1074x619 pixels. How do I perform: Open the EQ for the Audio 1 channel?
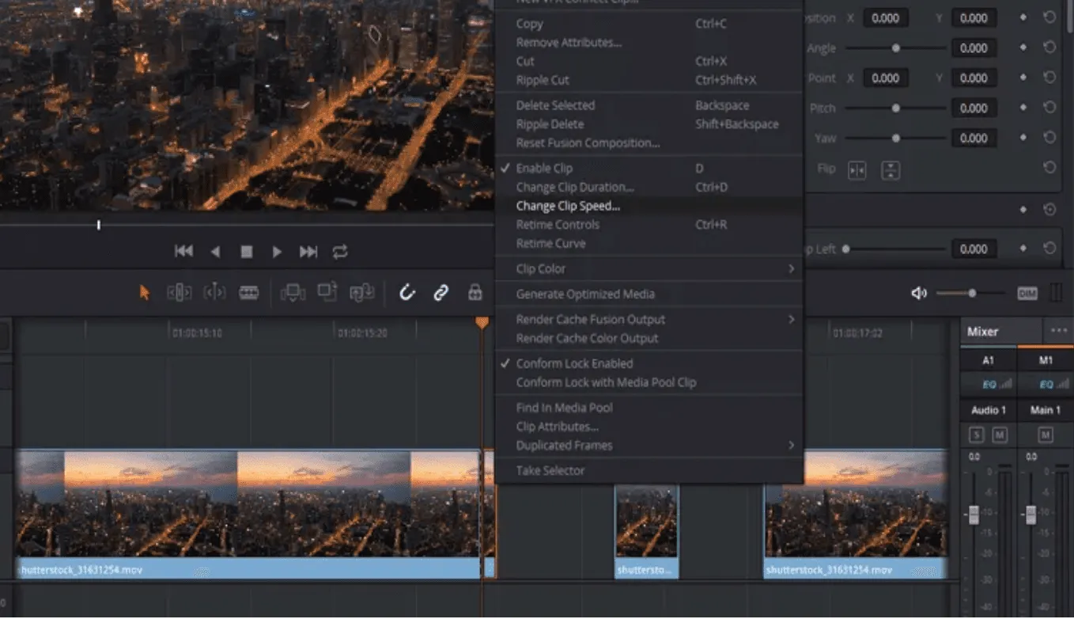(x=988, y=384)
